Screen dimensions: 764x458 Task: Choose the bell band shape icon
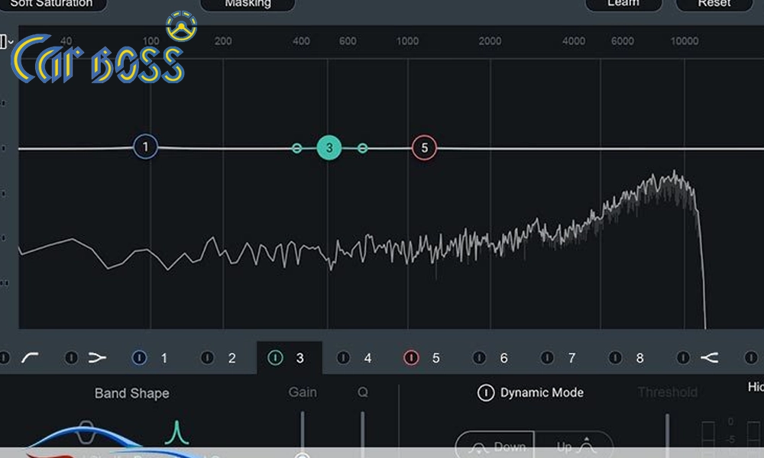coord(176,432)
